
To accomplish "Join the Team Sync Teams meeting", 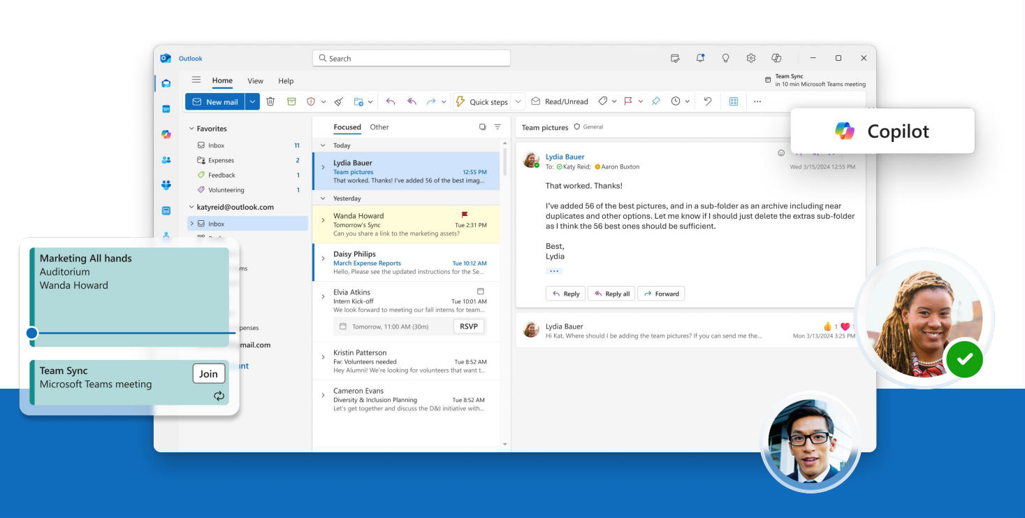I will pos(209,373).
